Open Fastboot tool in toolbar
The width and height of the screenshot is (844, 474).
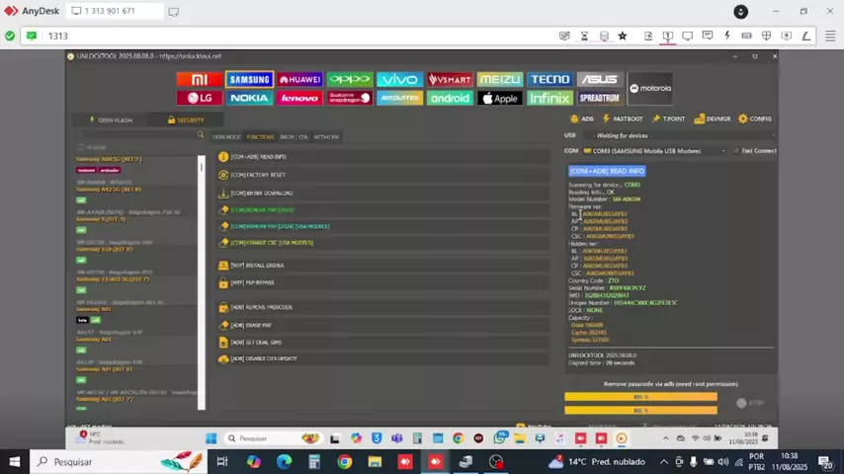623,118
